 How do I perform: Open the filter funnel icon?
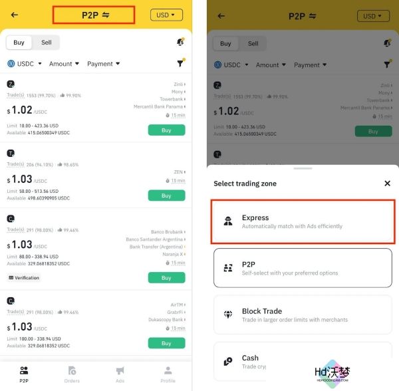click(180, 63)
